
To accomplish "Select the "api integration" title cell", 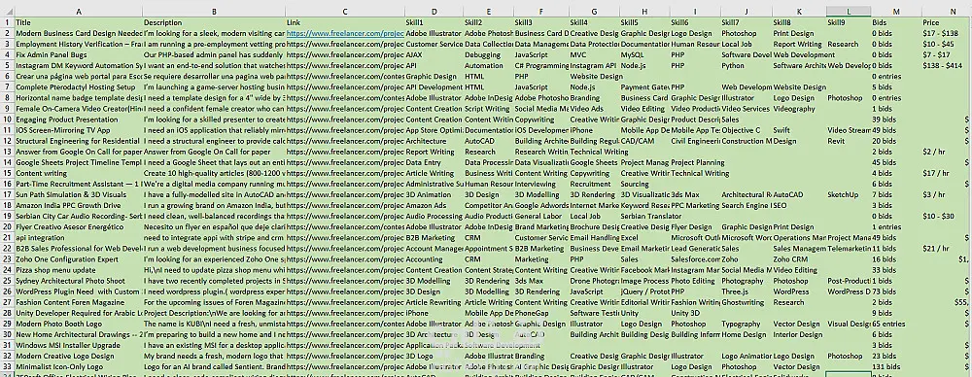I will 79,238.
